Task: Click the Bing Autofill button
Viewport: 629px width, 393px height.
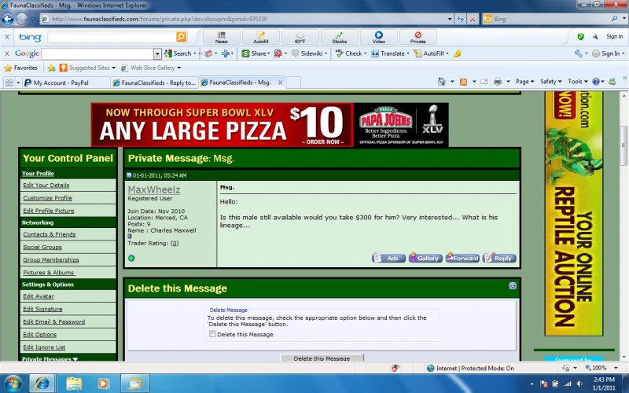Action: pyautogui.click(x=261, y=37)
